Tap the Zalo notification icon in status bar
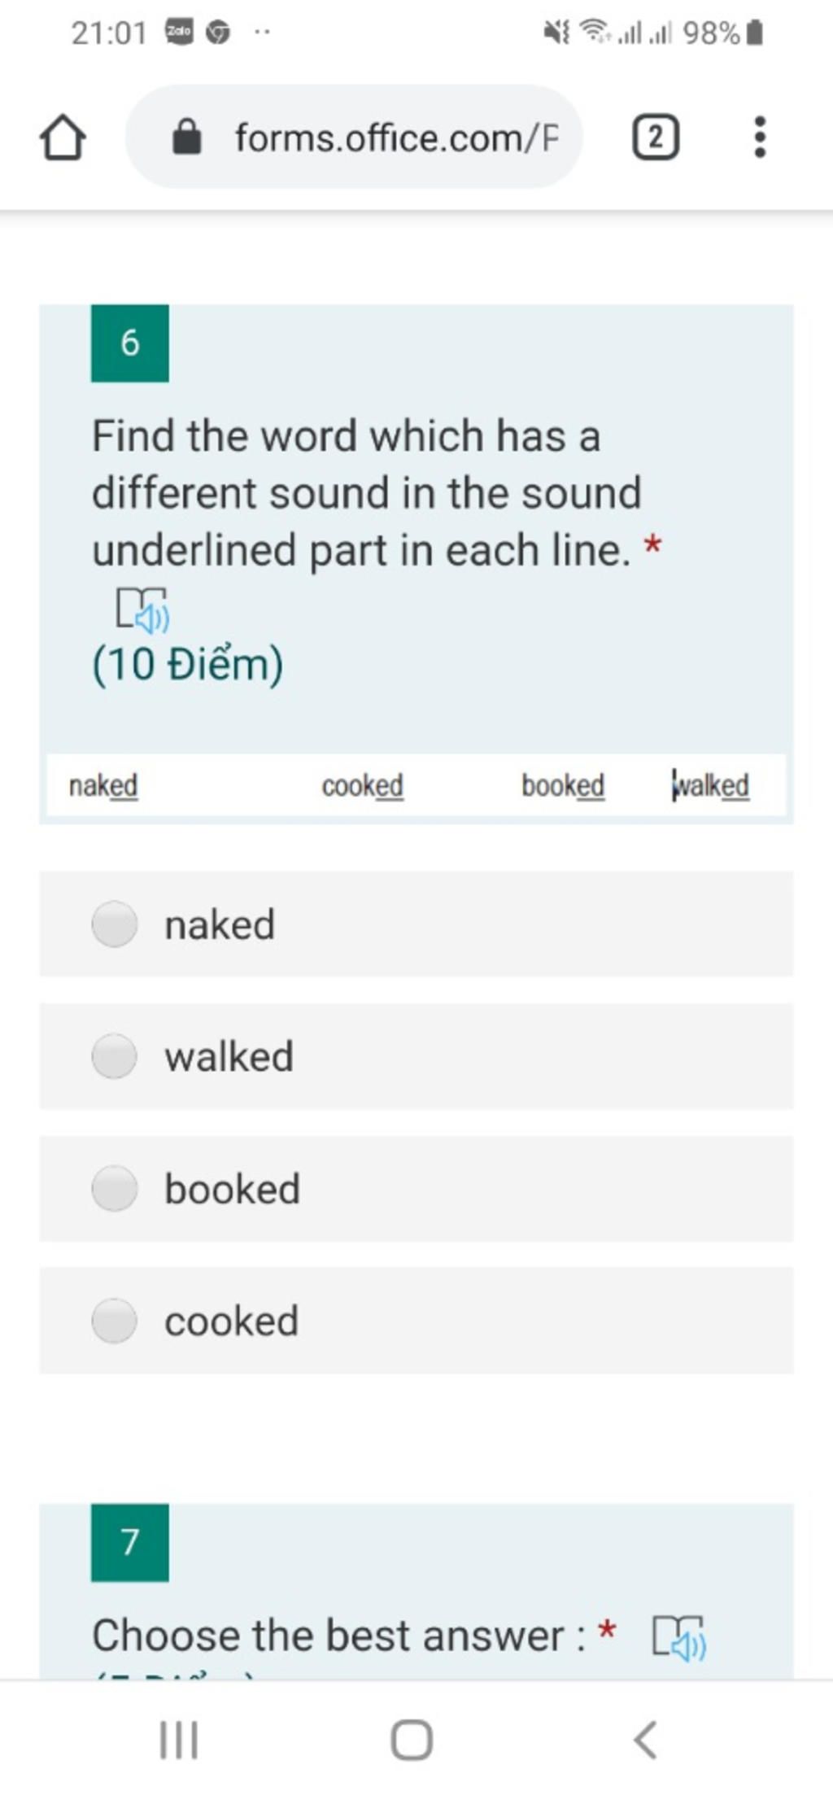This screenshot has height=1804, width=833. (179, 33)
